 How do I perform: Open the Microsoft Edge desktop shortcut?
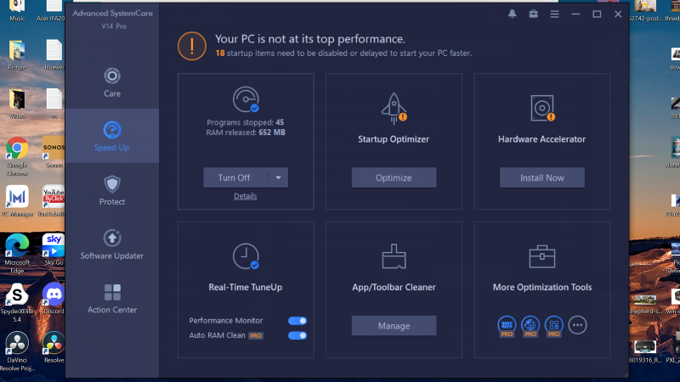click(17, 254)
